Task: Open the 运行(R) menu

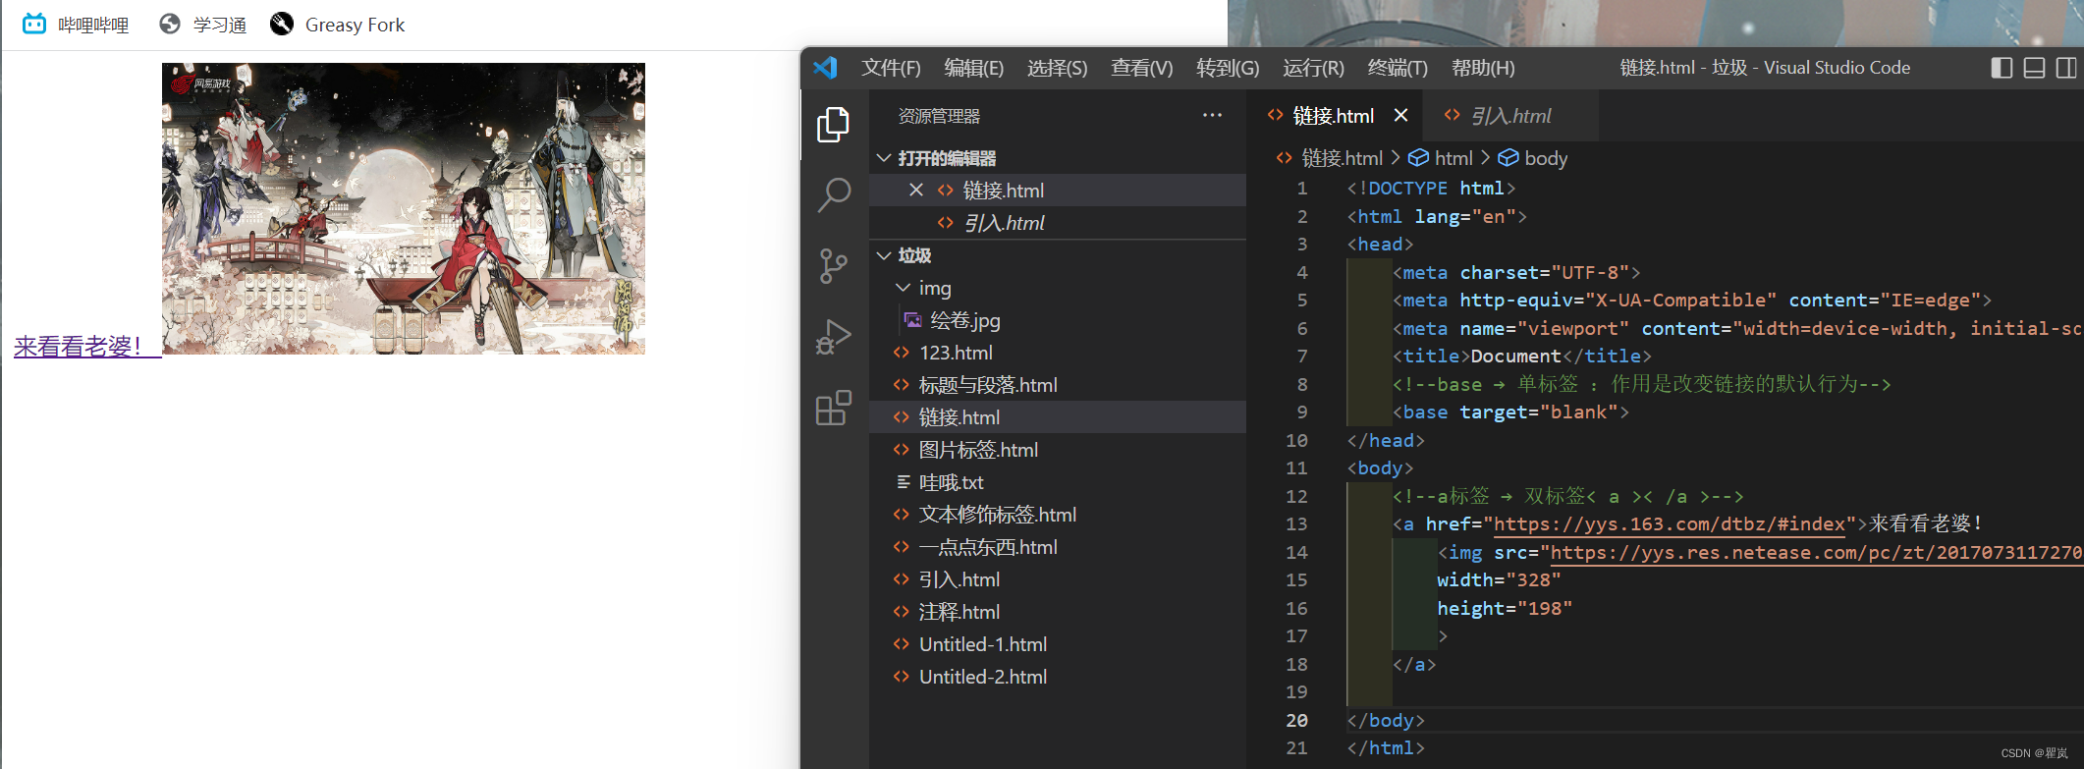Action: coord(1313,68)
